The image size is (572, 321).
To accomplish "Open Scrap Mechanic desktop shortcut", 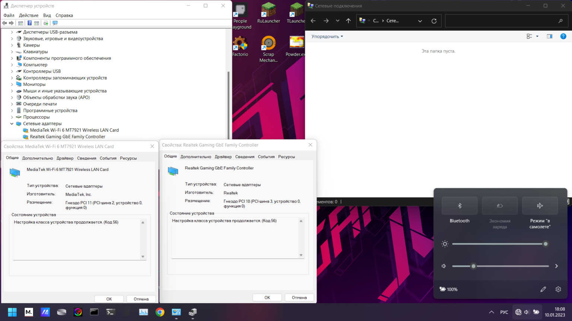I will click(x=268, y=49).
